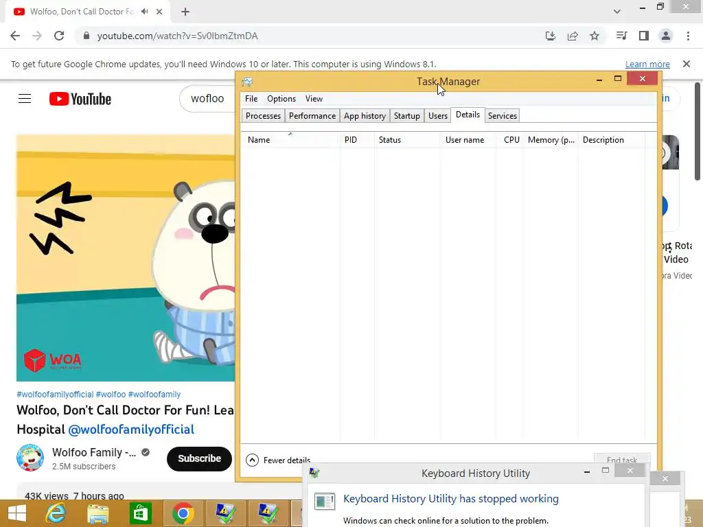Sort by the Name column header
This screenshot has height=527, width=703.
pyautogui.click(x=290, y=140)
